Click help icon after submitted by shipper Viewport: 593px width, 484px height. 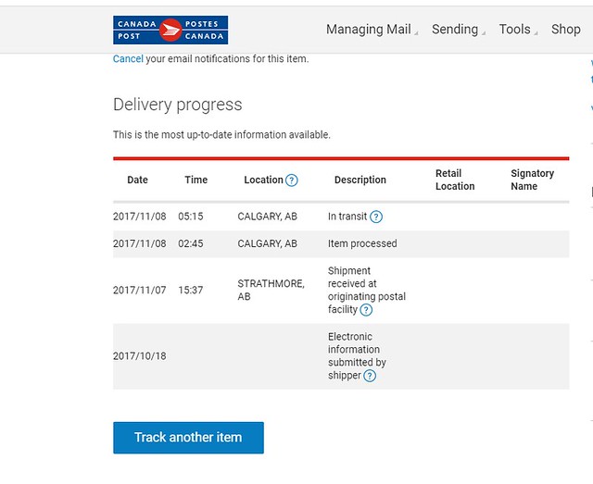[370, 376]
